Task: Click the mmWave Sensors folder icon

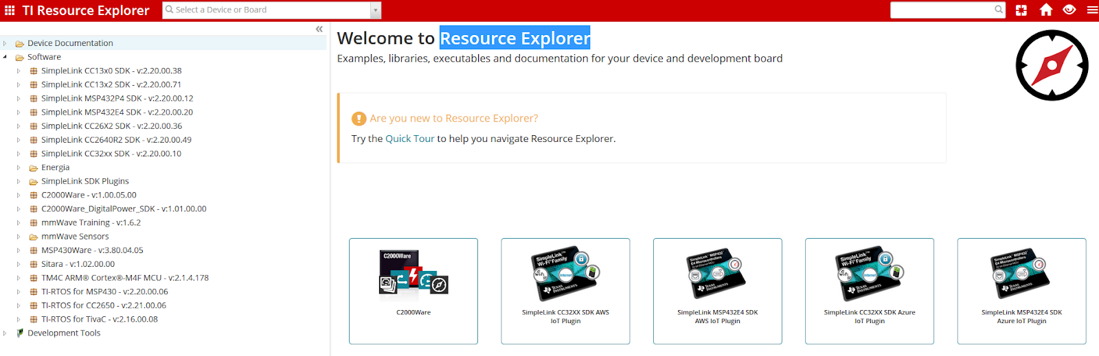Action: [34, 237]
